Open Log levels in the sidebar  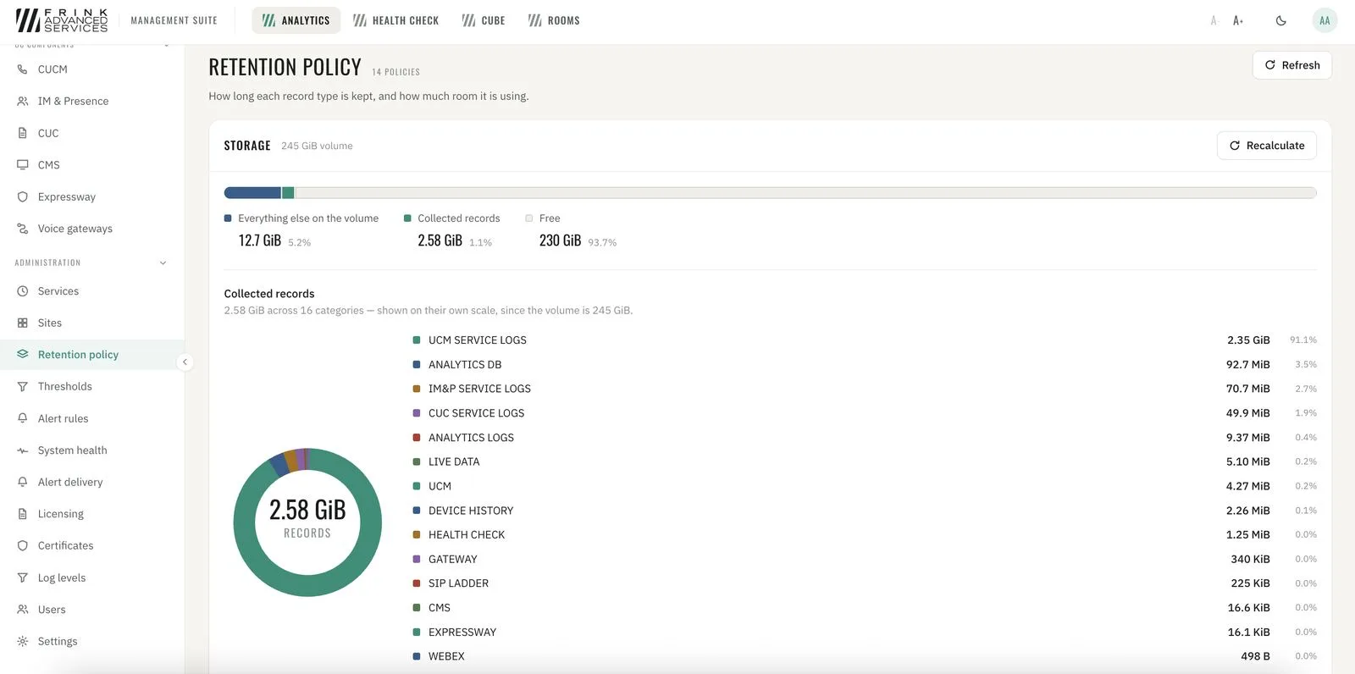tap(92, 577)
